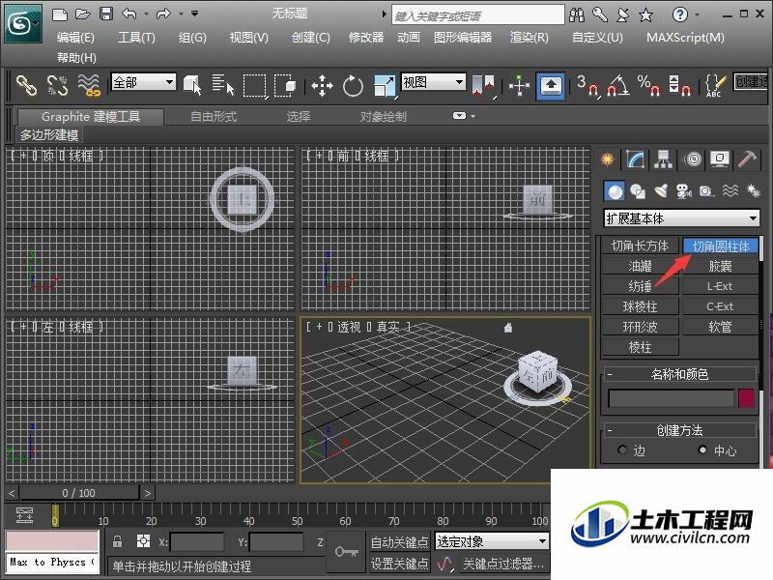Open the dropdown arrow next to the help icon
The image size is (773, 580).
coord(697,14)
